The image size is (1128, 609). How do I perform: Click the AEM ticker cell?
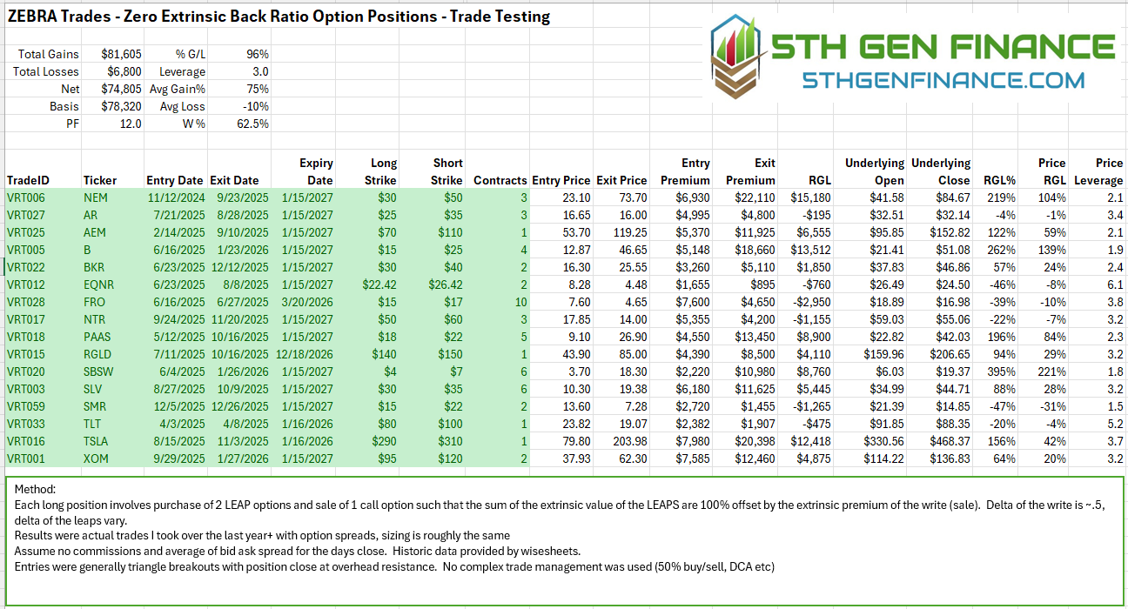(x=95, y=232)
